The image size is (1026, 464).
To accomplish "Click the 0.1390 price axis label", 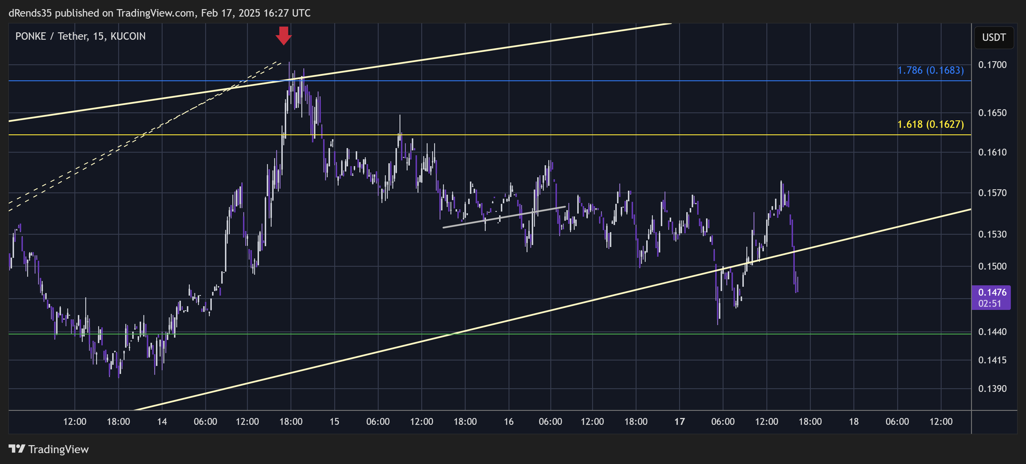I will [x=992, y=389].
